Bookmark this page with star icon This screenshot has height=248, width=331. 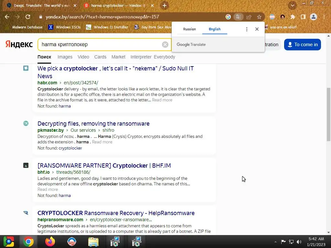259,17
